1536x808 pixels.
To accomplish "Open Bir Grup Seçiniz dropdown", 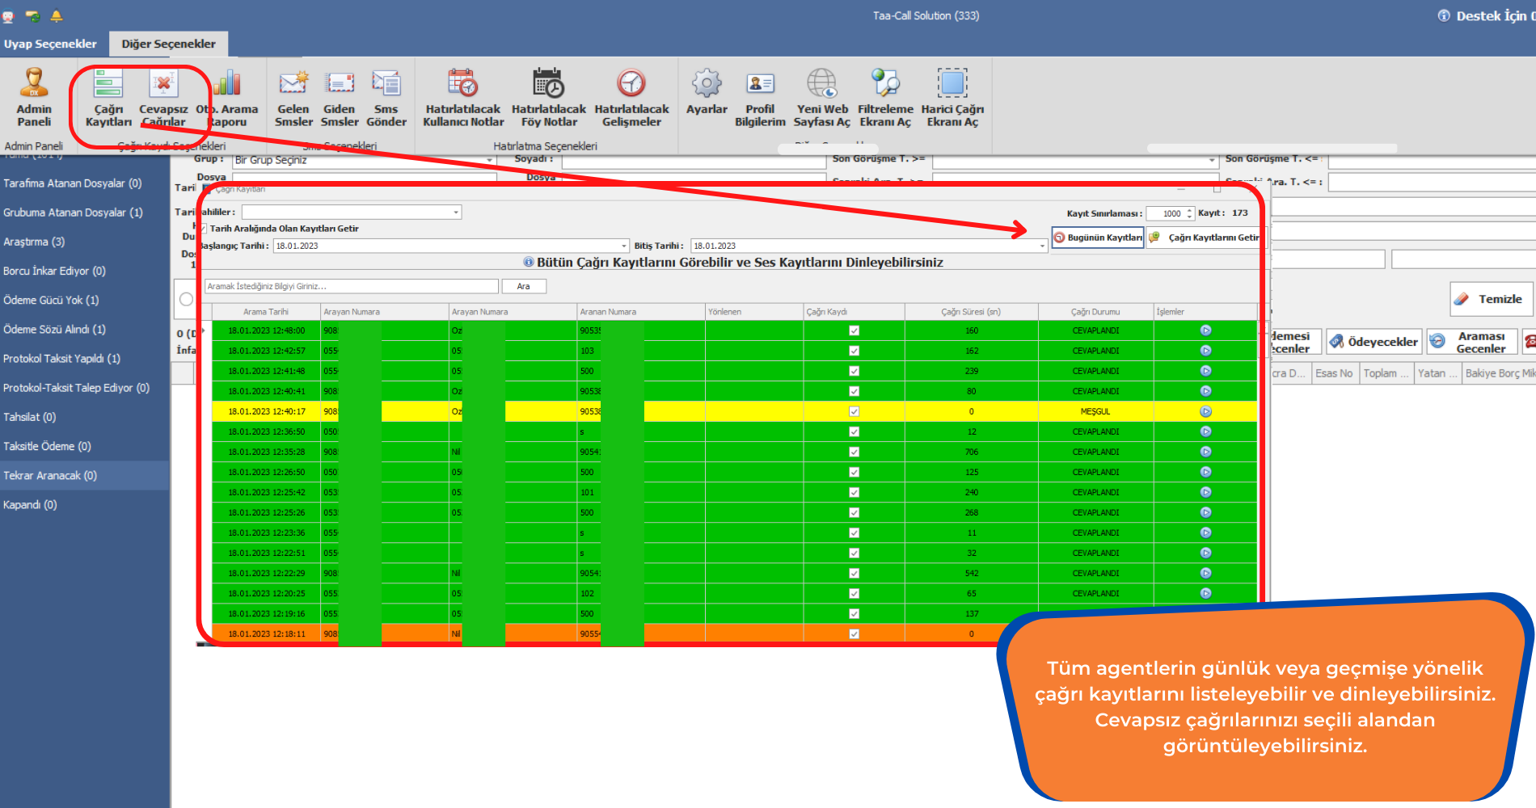I will [490, 161].
